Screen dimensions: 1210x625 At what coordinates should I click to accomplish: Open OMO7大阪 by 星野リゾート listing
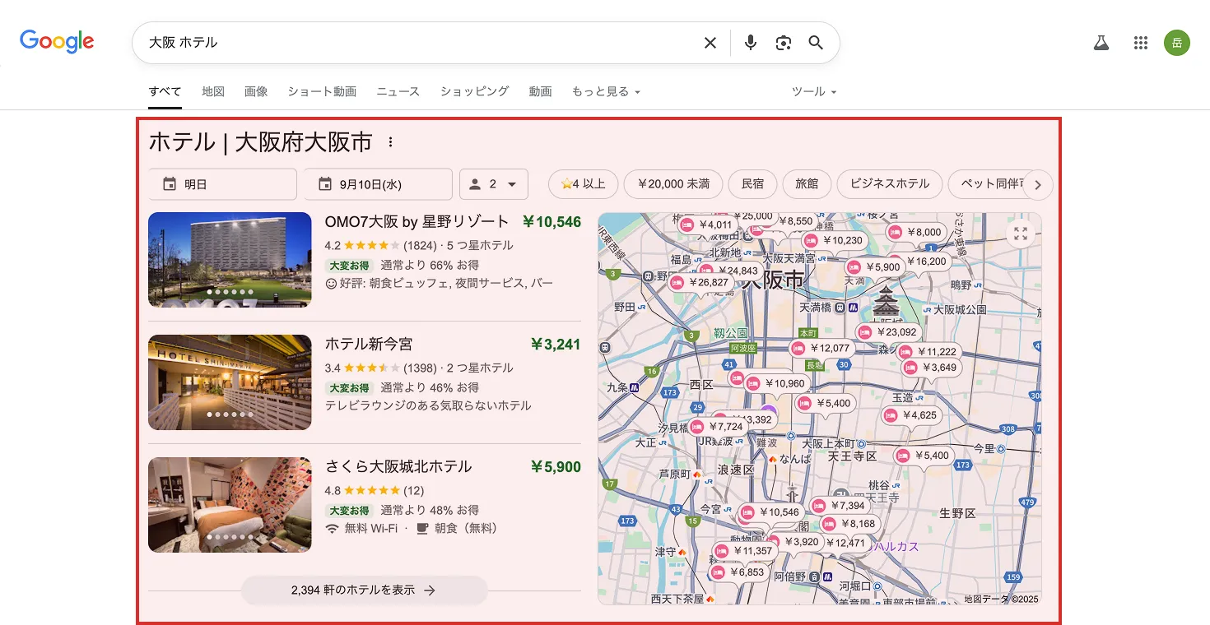417,221
